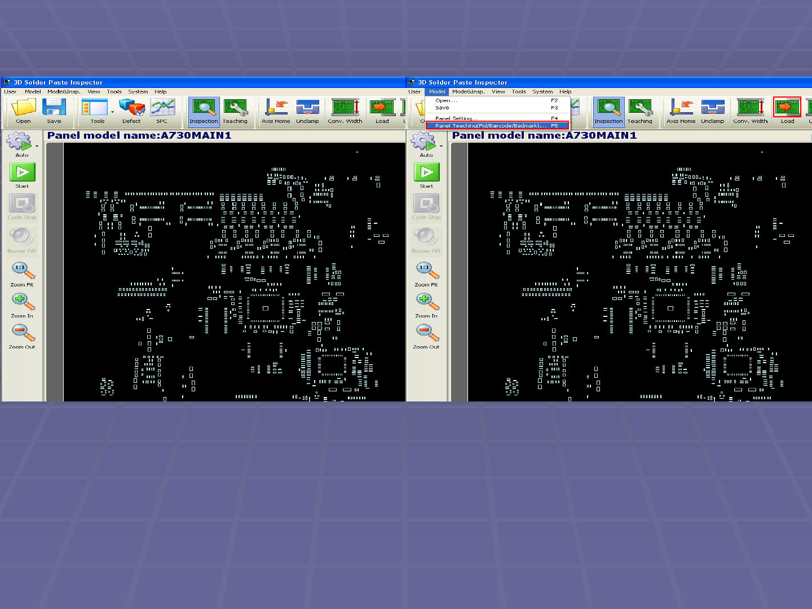Click Conv. Width in the left window toolbar
812x609 pixels.
coord(345,111)
